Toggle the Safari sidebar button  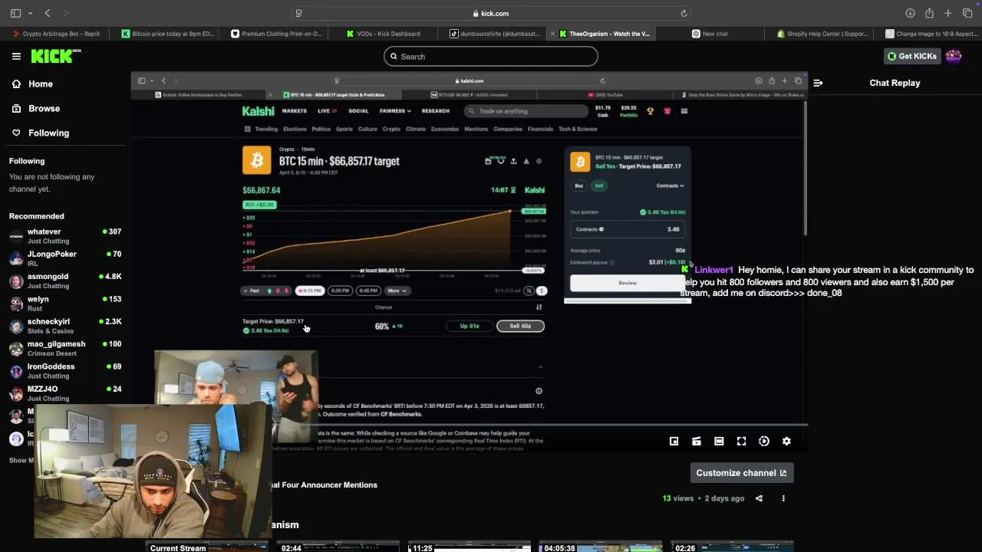click(15, 13)
